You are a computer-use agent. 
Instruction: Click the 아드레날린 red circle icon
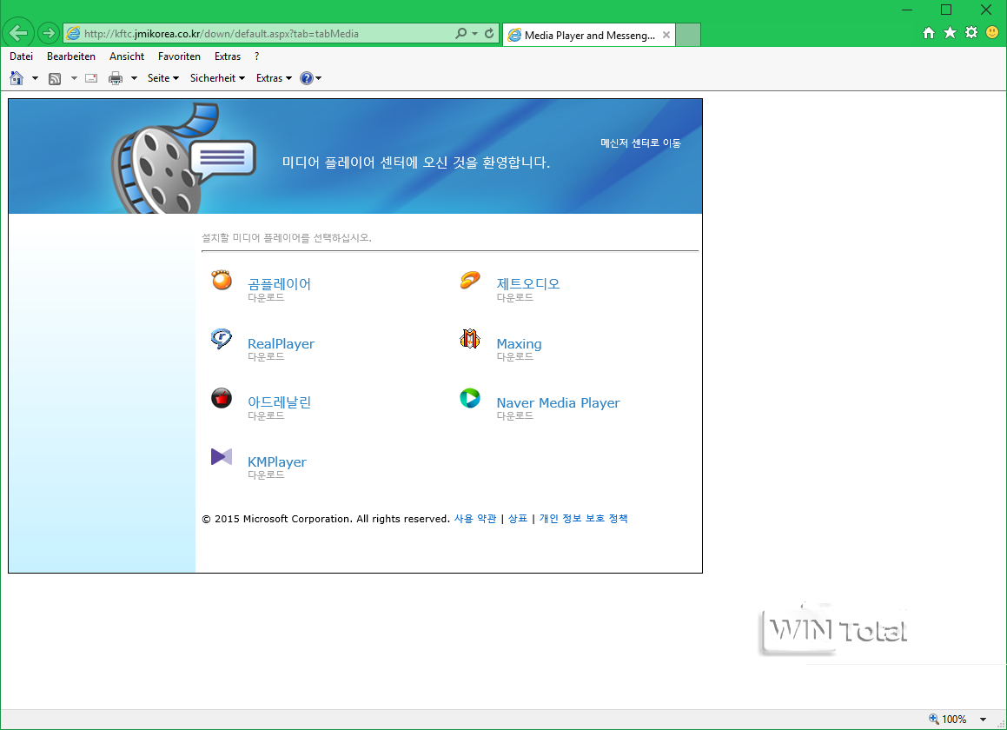222,398
